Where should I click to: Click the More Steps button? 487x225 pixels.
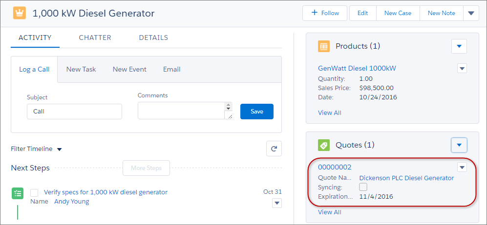(146, 168)
